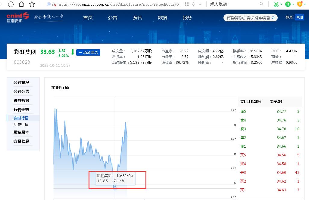Open 公司公告 in the sidebar
The height and width of the screenshot is (200, 309).
pyautogui.click(x=21, y=91)
